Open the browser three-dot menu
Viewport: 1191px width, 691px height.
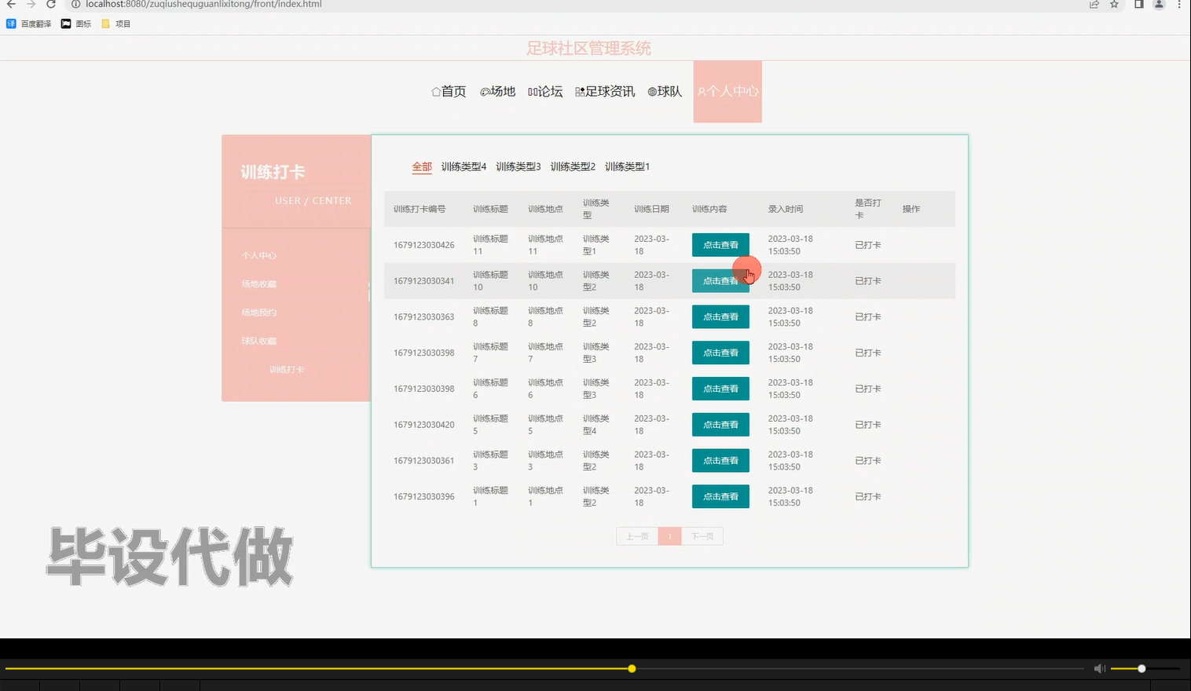(1179, 4)
